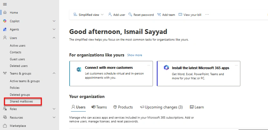Open Deleted users page

tap(19, 66)
